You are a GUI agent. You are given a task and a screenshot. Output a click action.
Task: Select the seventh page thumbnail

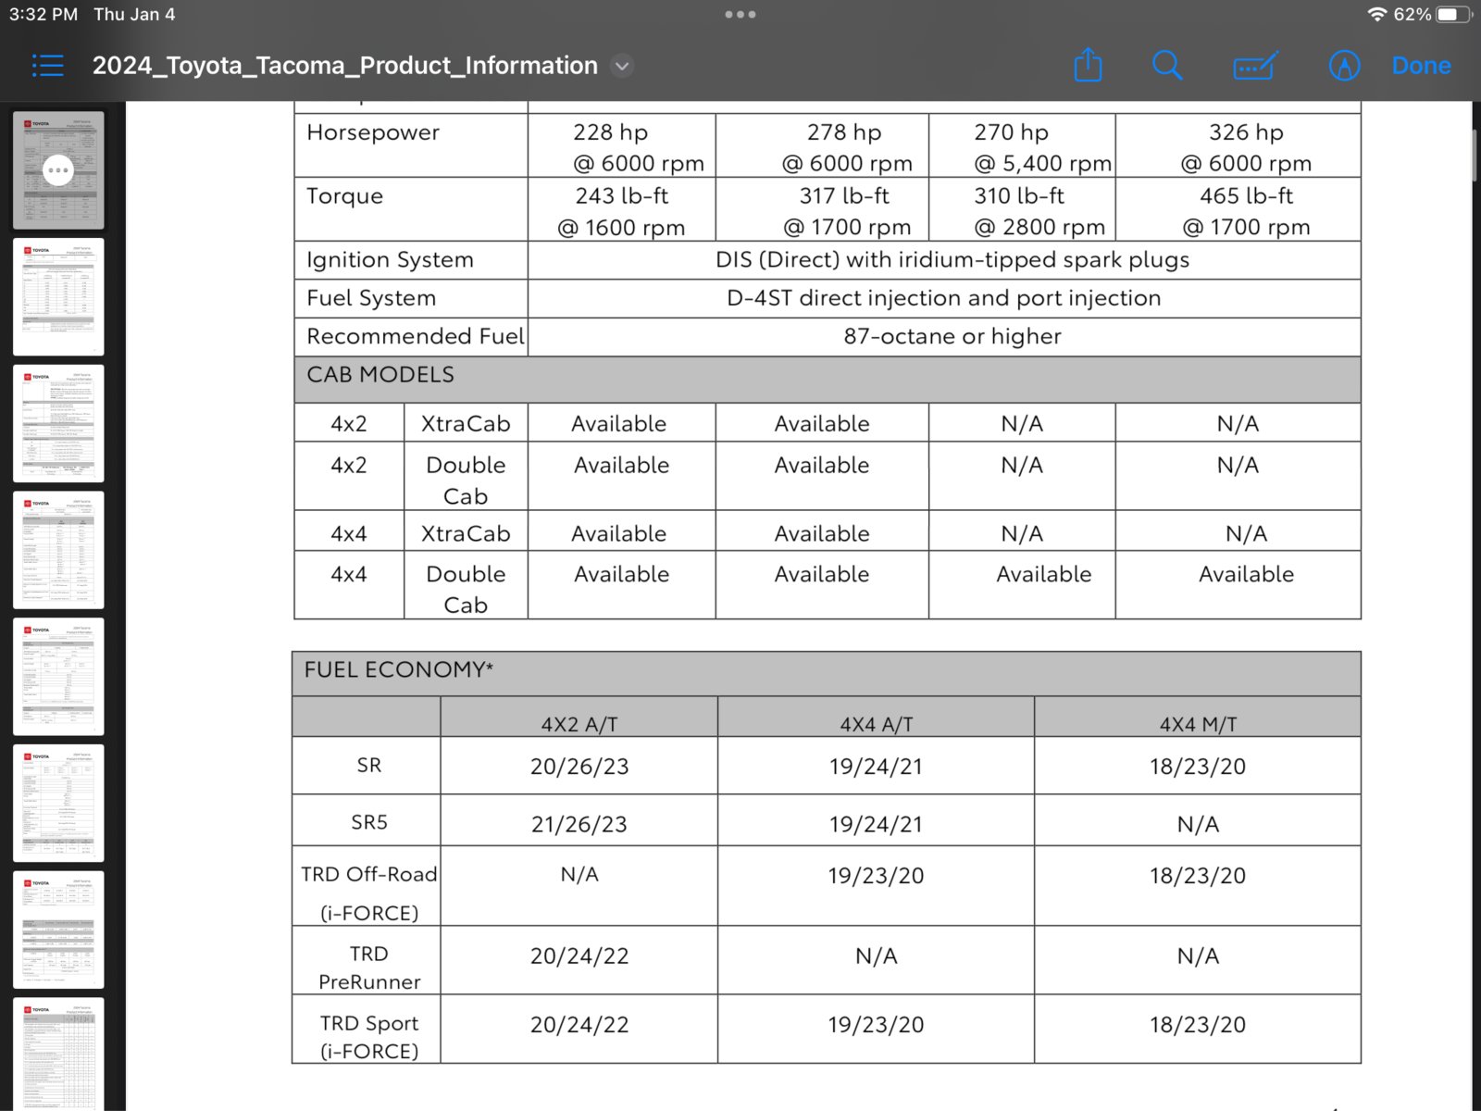pyautogui.click(x=58, y=930)
